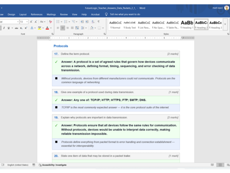
Task: Apply numbered list formatting
Action: (x=66, y=22)
